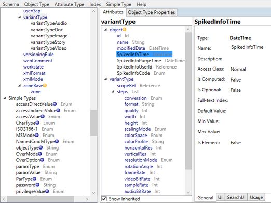Screen dimensions: 271x203
Task: Click the blue marker icon beside password
Action: 37,185
